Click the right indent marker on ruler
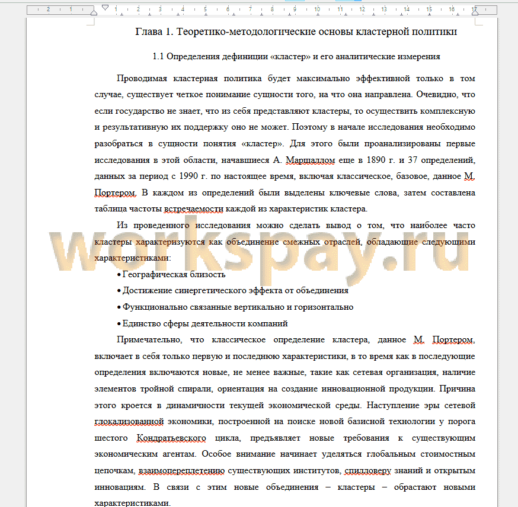This screenshot has height=507, width=518. (x=475, y=12)
